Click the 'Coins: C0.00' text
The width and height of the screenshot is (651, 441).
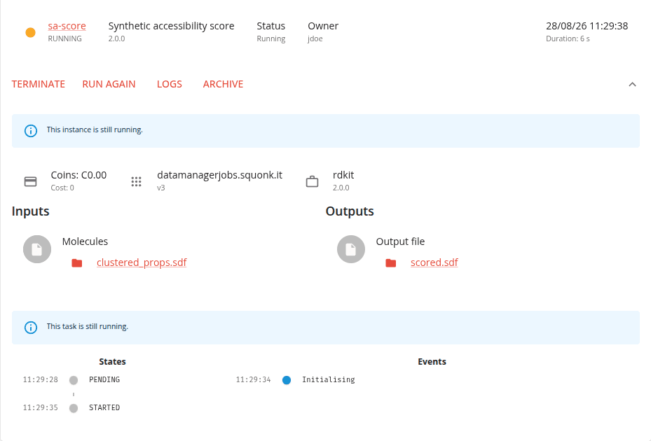(x=78, y=175)
